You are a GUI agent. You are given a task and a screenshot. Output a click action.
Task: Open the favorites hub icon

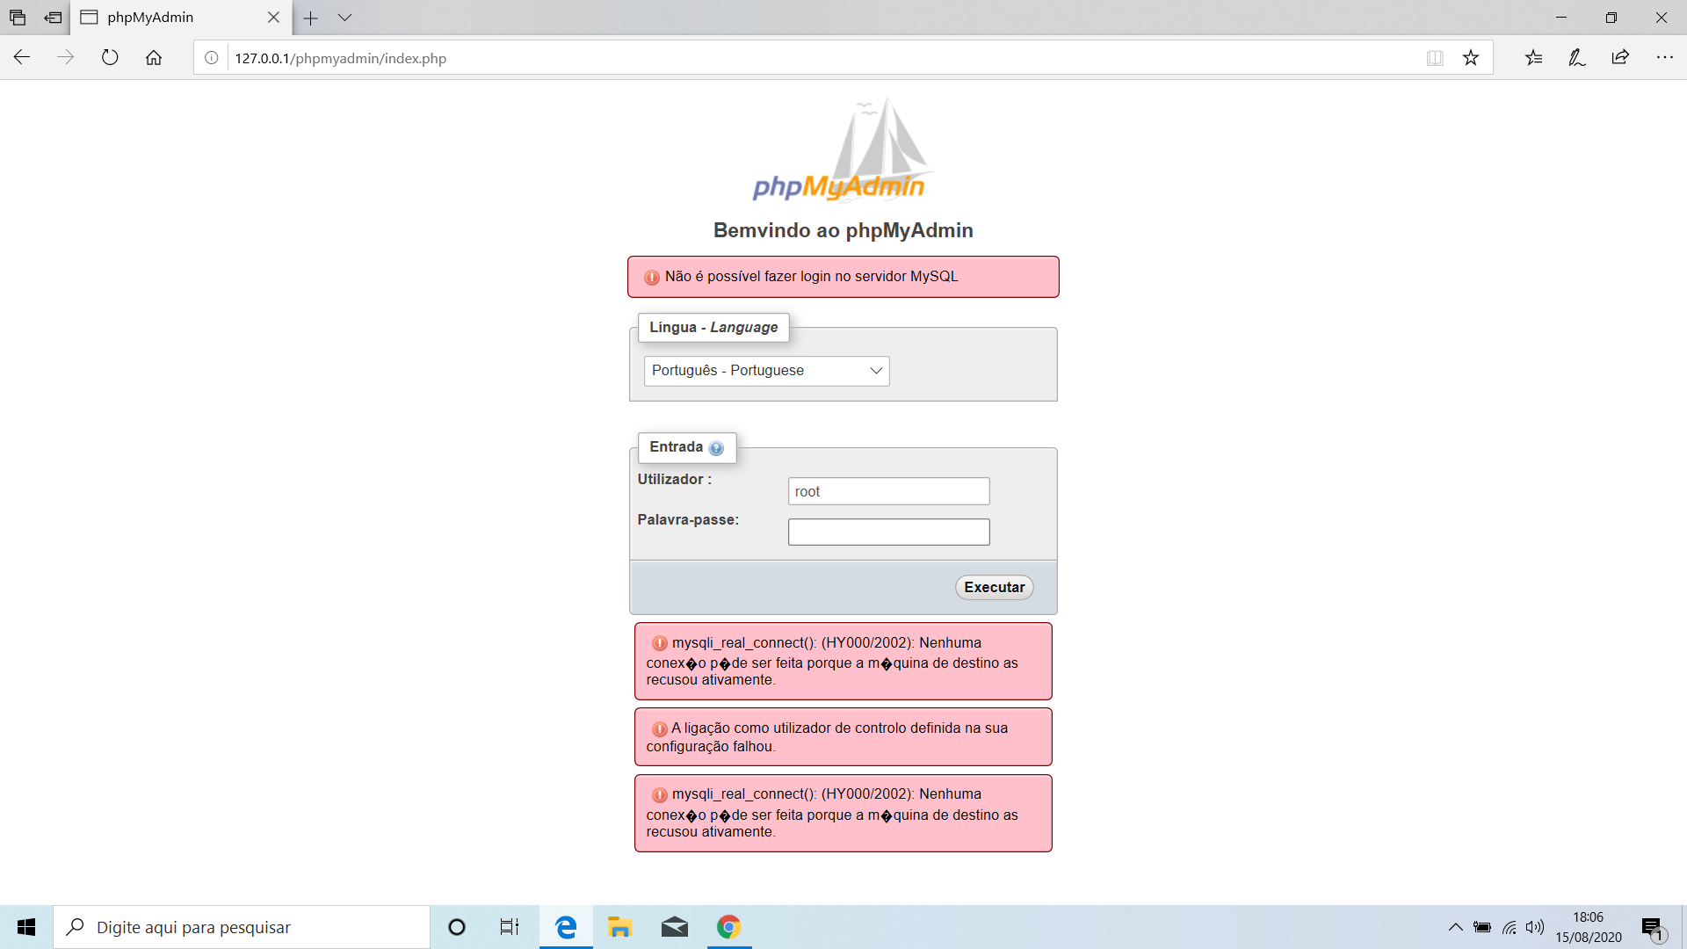(x=1533, y=58)
